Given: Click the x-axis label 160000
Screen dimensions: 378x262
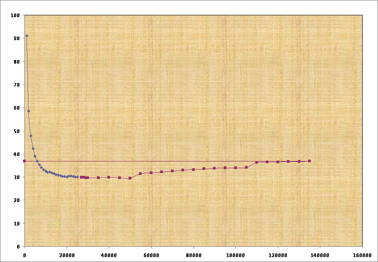Looking at the screenshot, I should [362, 255].
